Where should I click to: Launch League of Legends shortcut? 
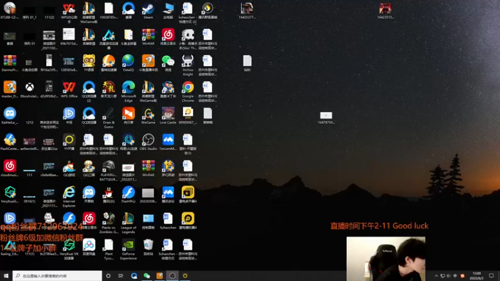tap(129, 223)
